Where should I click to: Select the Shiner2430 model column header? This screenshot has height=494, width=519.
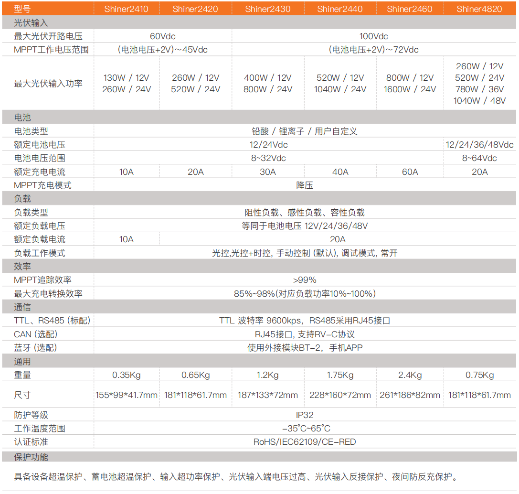click(267, 9)
